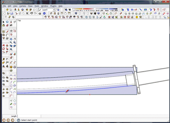Image resolution: width=170 pixels, height=123 pixels.
Task: Click the Undo arrow in toolbar
Action: [32, 13]
